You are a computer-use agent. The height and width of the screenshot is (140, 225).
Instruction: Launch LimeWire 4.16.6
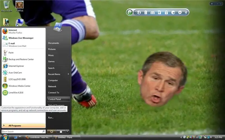click(24, 93)
